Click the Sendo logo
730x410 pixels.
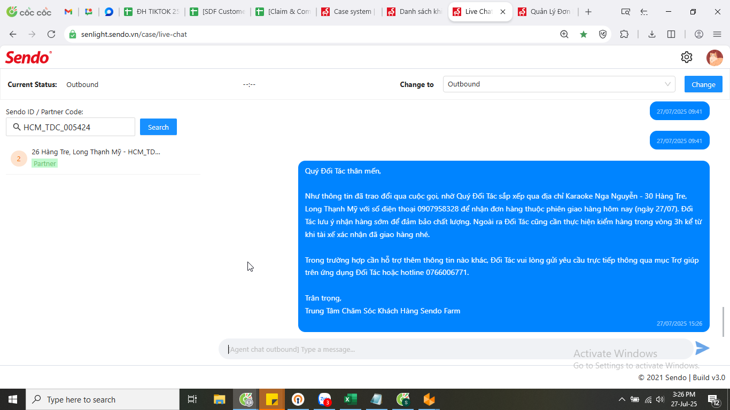28,57
